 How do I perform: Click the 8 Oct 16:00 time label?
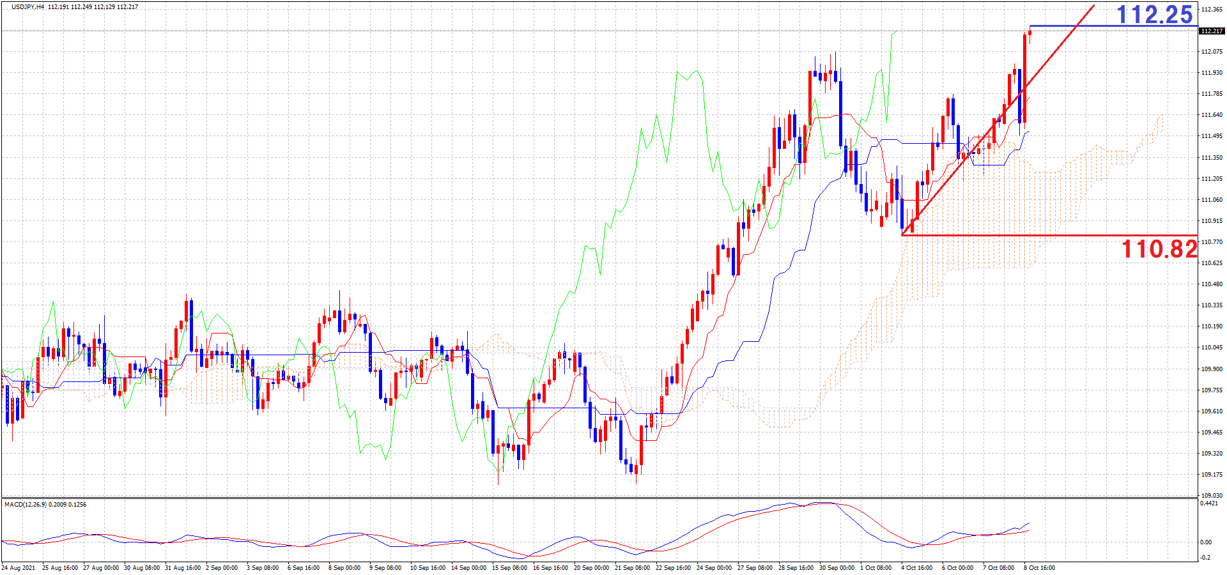pos(1039,567)
